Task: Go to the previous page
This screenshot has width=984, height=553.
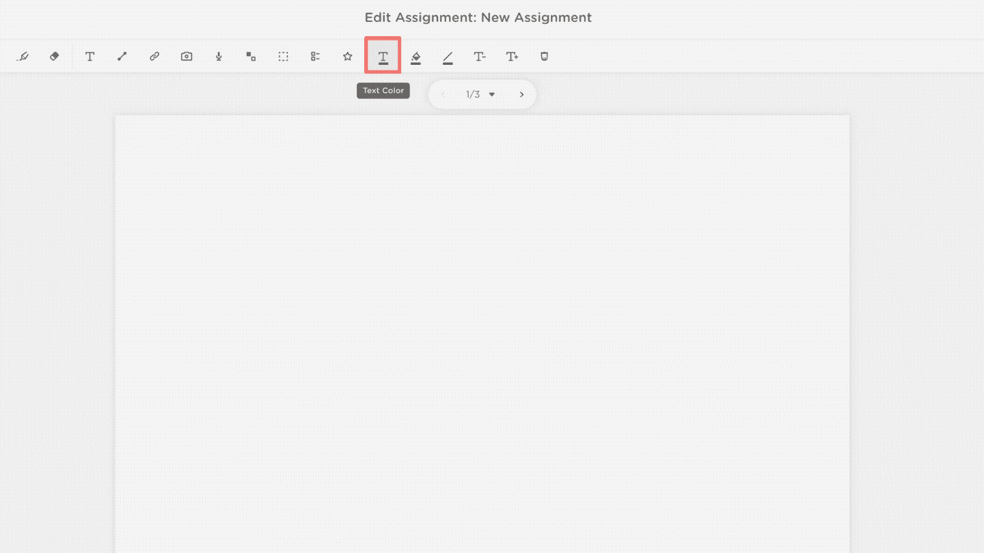Action: (x=443, y=95)
